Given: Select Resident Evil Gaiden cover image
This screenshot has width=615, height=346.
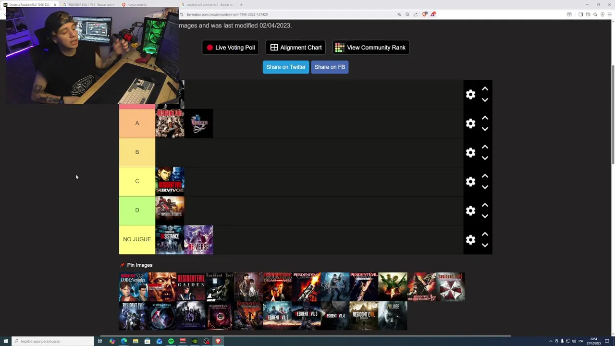Looking at the screenshot, I should 191,287.
